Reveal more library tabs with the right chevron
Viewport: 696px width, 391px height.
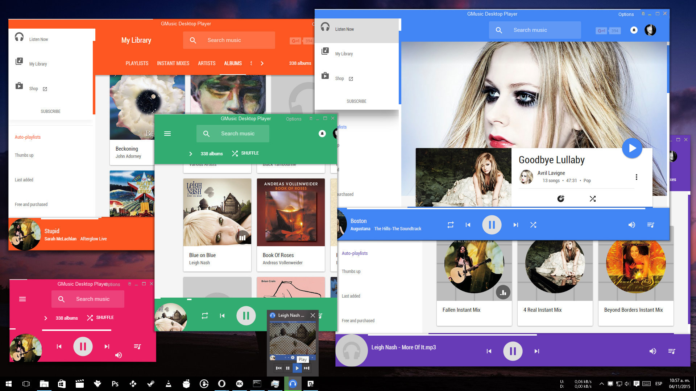[x=262, y=63]
